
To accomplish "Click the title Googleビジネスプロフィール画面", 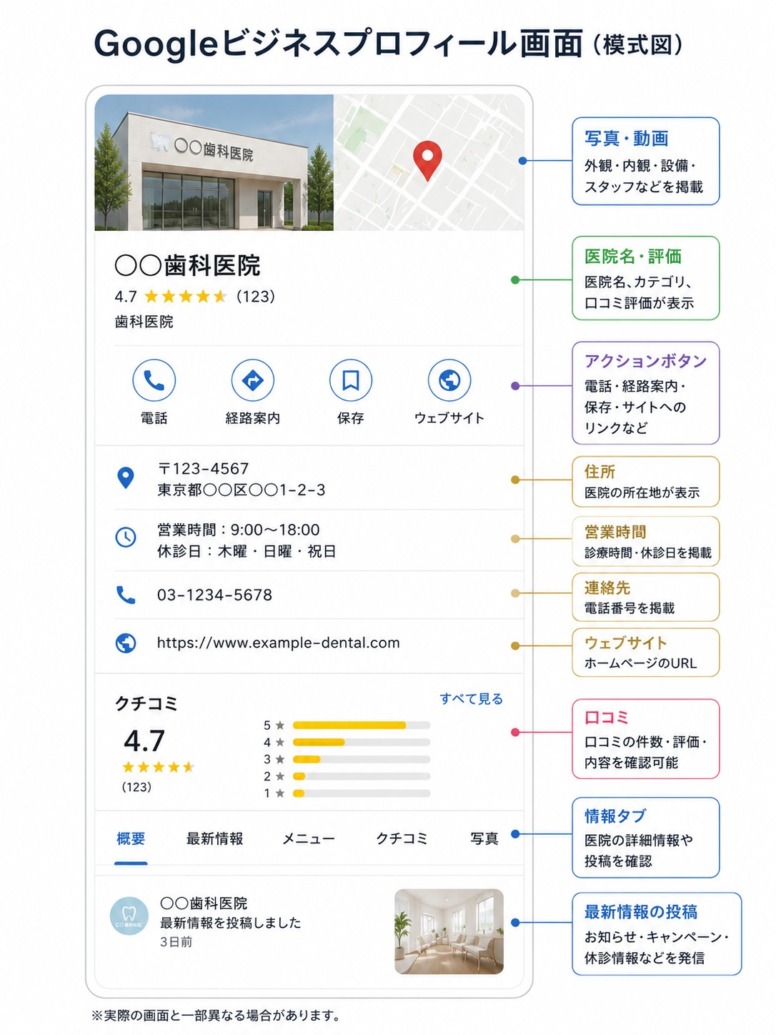I will [x=338, y=44].
